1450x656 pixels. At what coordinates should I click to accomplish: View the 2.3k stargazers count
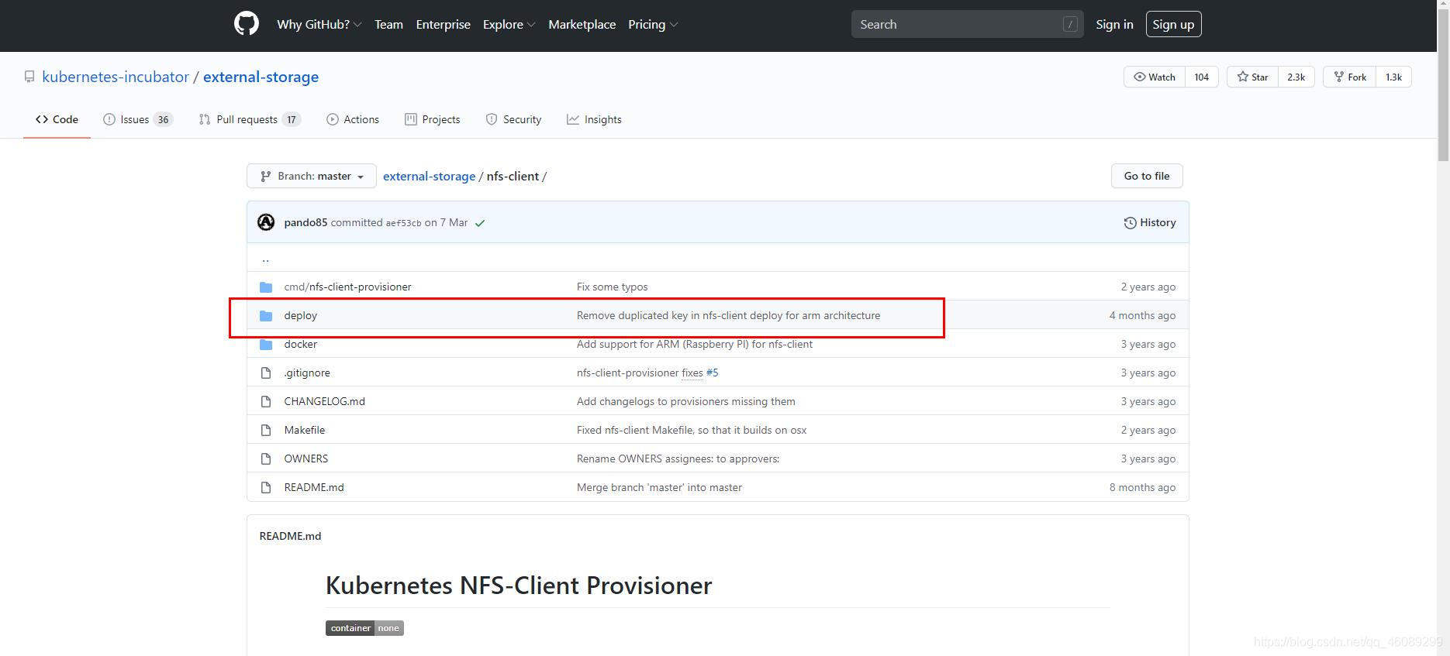pos(1296,77)
